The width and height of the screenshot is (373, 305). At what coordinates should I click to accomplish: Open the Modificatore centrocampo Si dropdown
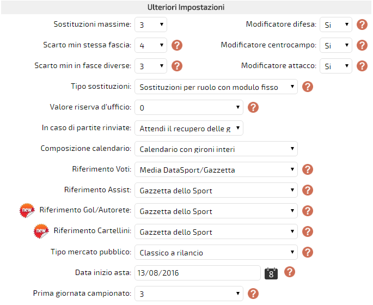335,45
